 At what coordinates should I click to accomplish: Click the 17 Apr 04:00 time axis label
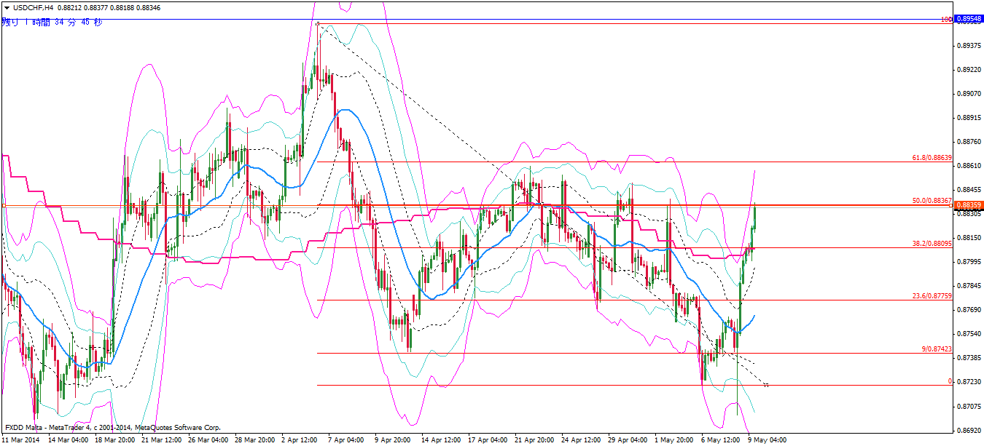[x=488, y=439]
